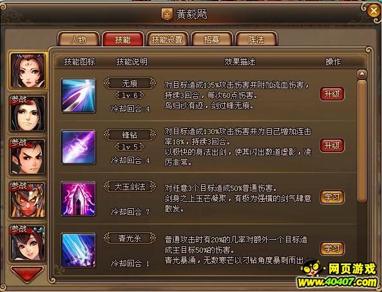Screen dimensions: 382x292
Task: Open the 技能设置 tab
Action: [x=167, y=39]
